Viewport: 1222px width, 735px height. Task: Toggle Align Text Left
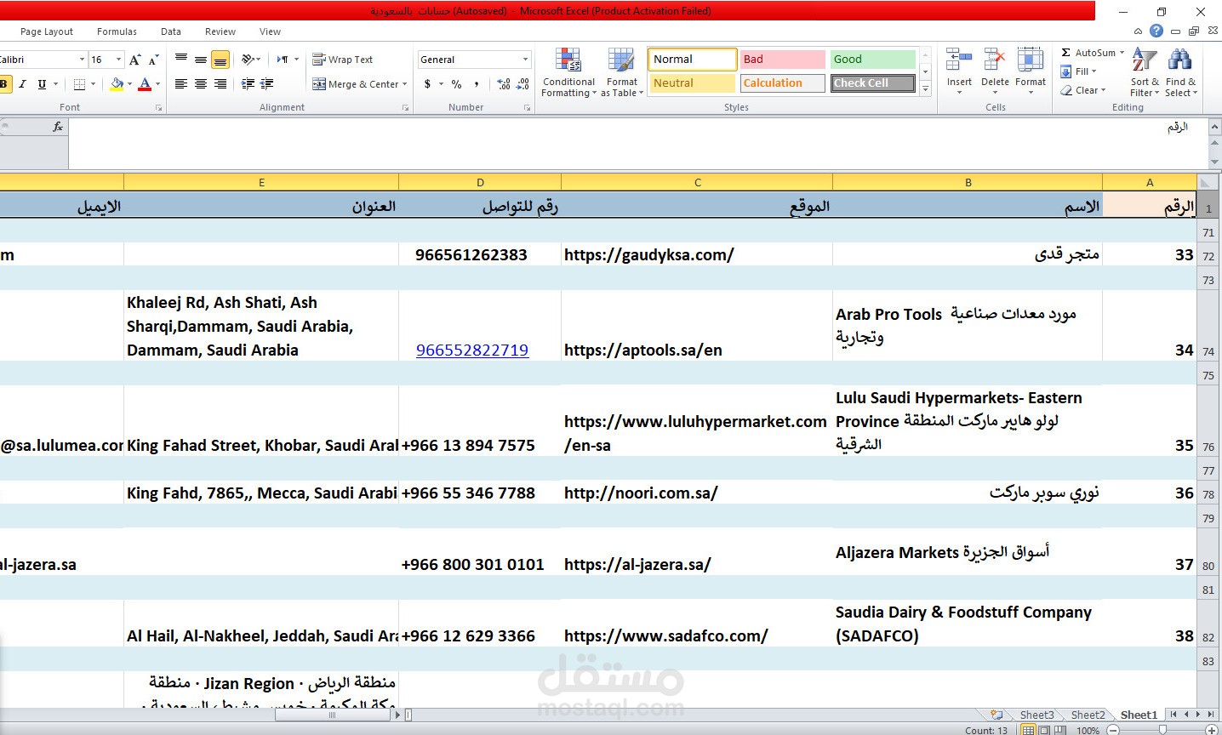[181, 84]
